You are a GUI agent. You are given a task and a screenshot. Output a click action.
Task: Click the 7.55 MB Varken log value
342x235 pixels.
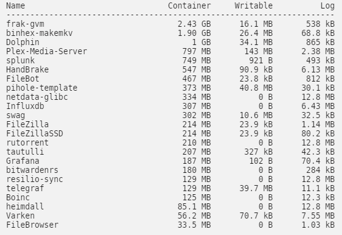tap(318, 216)
